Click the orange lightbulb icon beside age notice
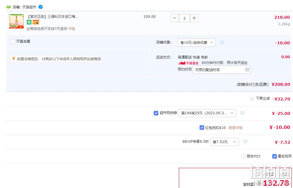 pyautogui.click(x=14, y=59)
